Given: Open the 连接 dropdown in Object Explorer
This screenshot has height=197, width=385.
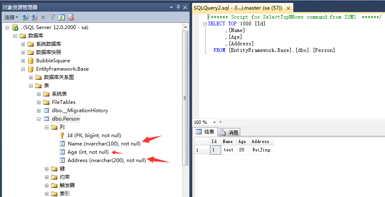Looking at the screenshot, I should click(11, 17).
